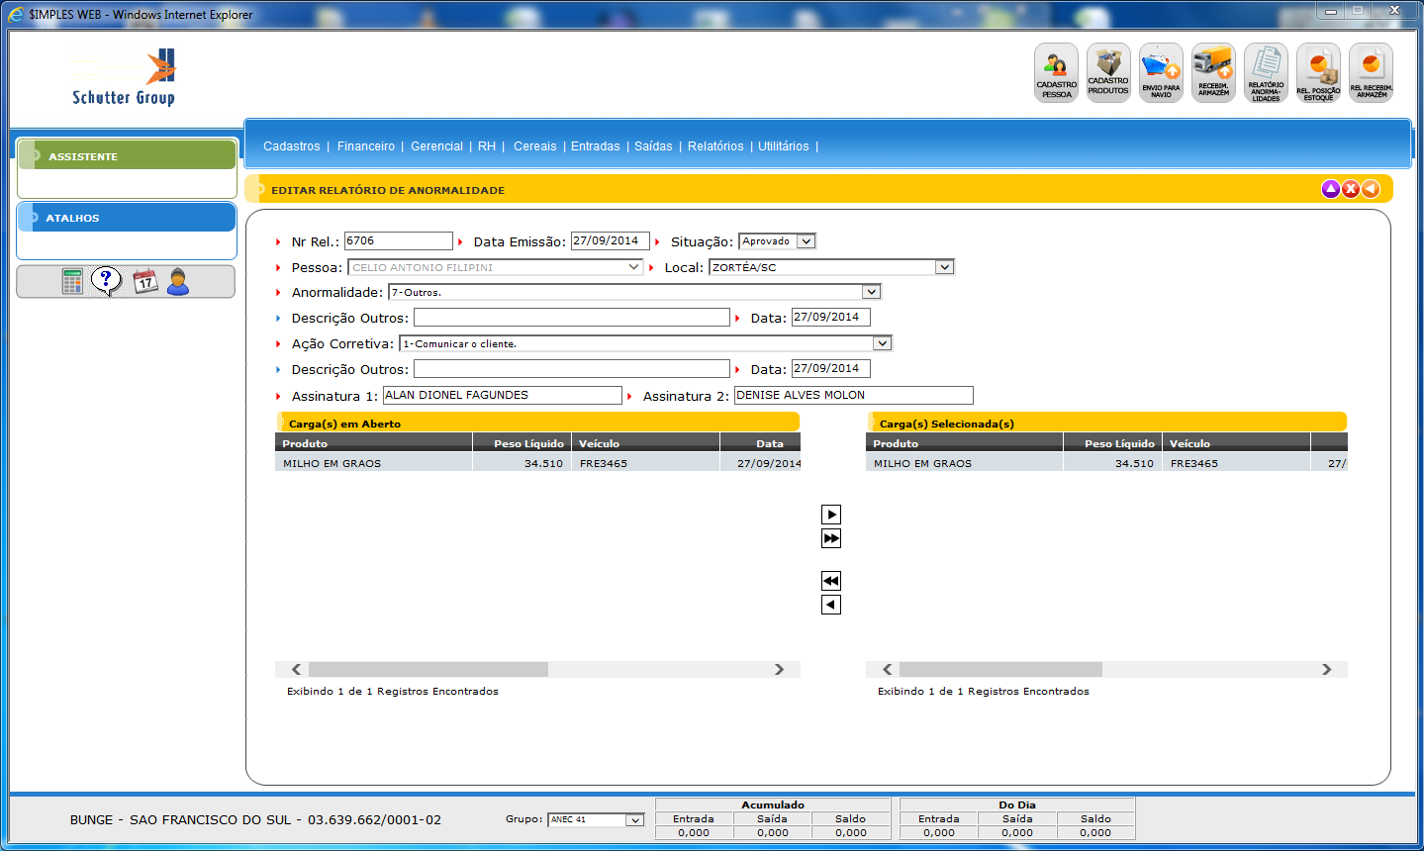Open the Anormalidade dropdown list

(871, 292)
